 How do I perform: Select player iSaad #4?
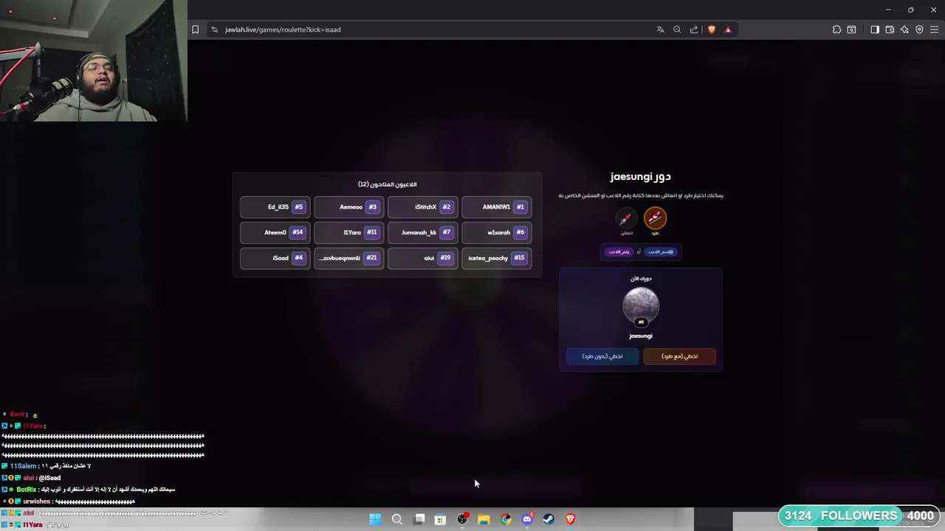pos(275,258)
